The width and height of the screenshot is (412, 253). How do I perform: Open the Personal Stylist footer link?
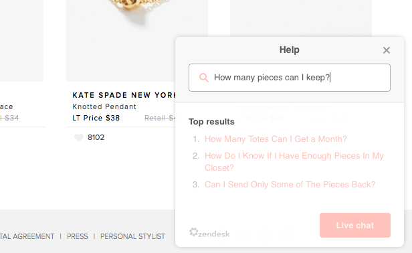point(132,236)
